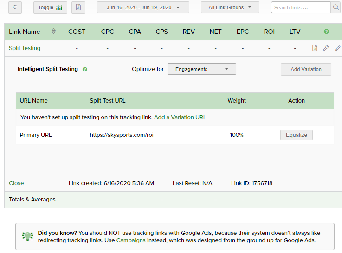The image size is (342, 253).
Task: Click the Equalize button
Action: coord(296,135)
